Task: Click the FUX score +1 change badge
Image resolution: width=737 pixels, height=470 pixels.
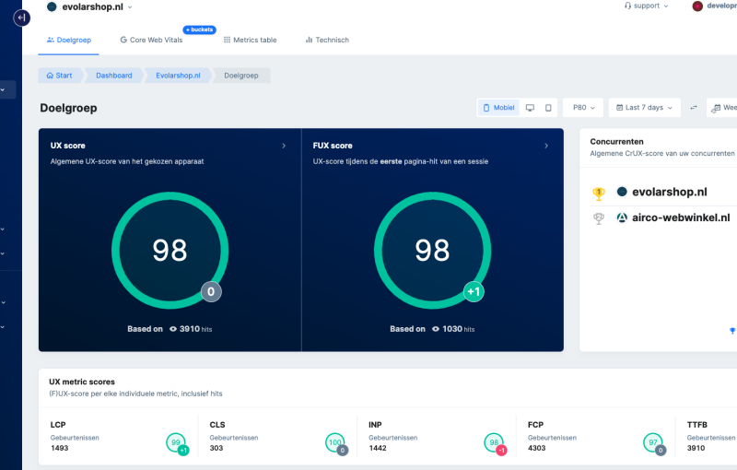Action: click(x=474, y=292)
